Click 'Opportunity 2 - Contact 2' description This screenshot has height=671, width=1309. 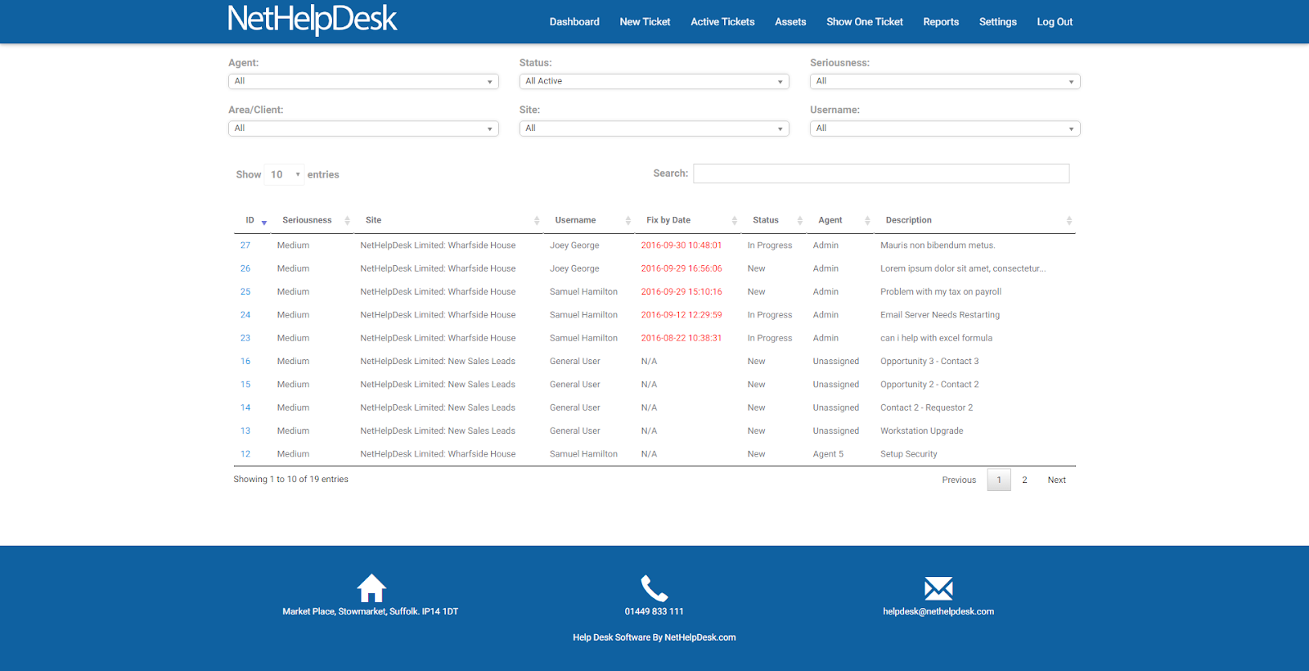pyautogui.click(x=929, y=385)
